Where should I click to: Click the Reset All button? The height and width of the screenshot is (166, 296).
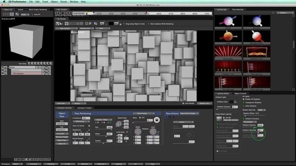(x=62, y=143)
